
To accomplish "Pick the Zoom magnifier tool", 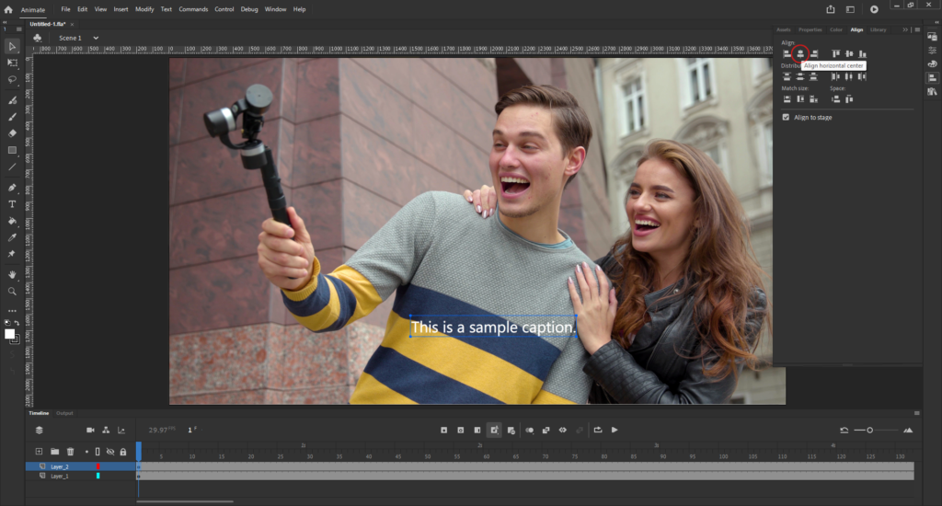I will click(12, 291).
